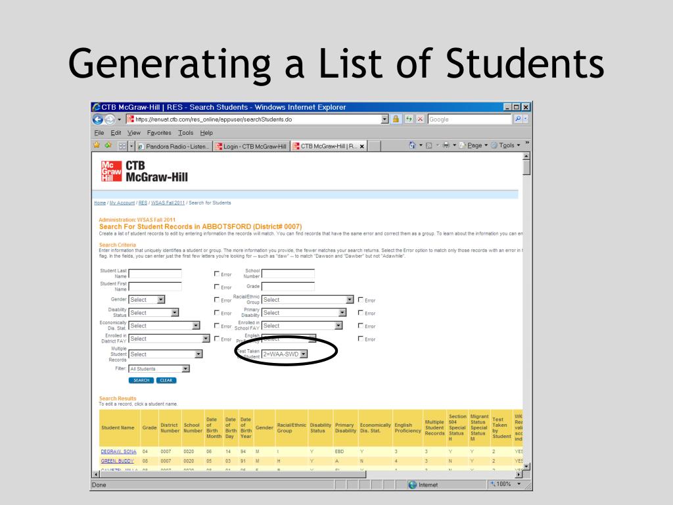Open the Quick Tabs grid icon
673x505 pixels.
tap(122, 146)
